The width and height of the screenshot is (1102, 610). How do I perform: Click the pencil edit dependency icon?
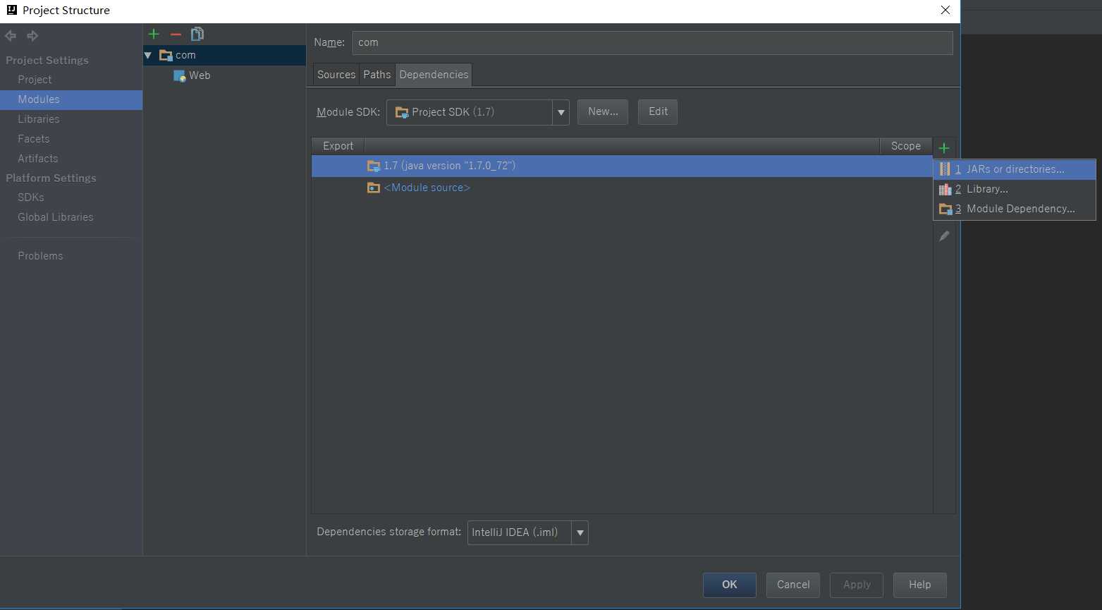(x=944, y=236)
